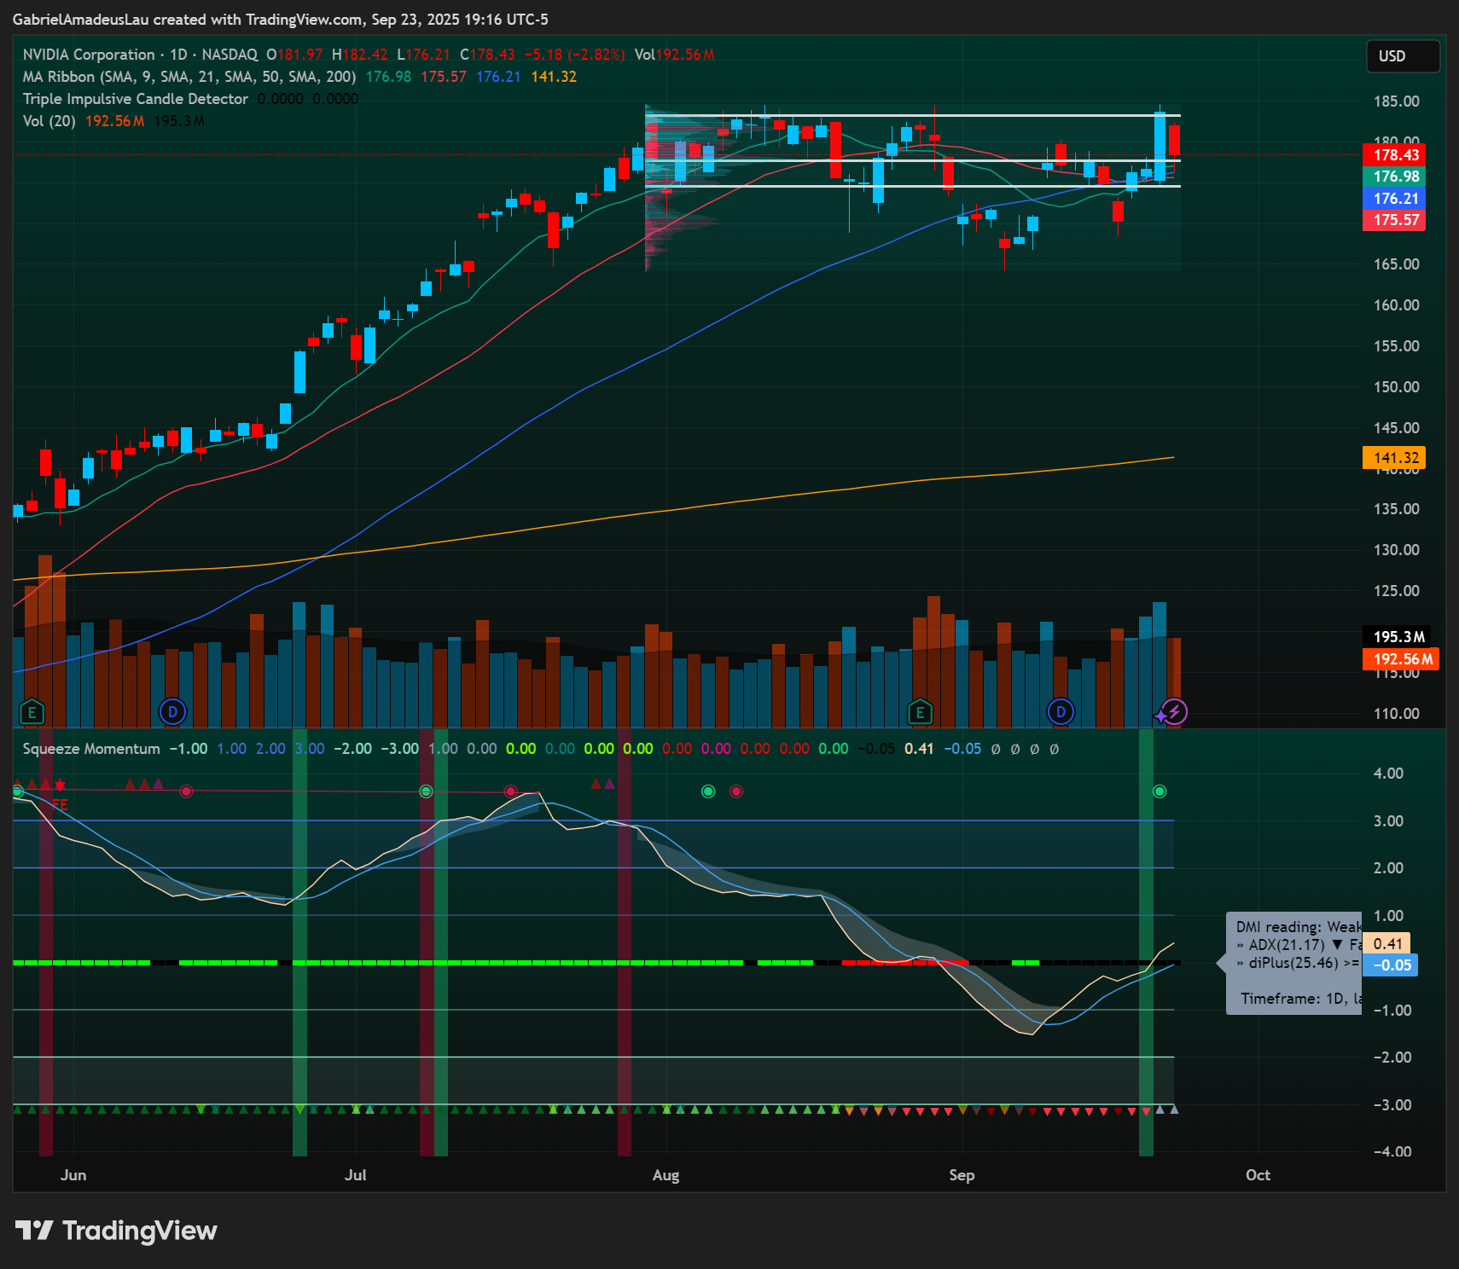The image size is (1459, 1269).
Task: Click the red 175.57 axis label
Action: (x=1394, y=220)
